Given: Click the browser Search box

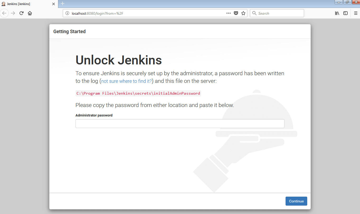Looking at the screenshot, I should click(277, 13).
